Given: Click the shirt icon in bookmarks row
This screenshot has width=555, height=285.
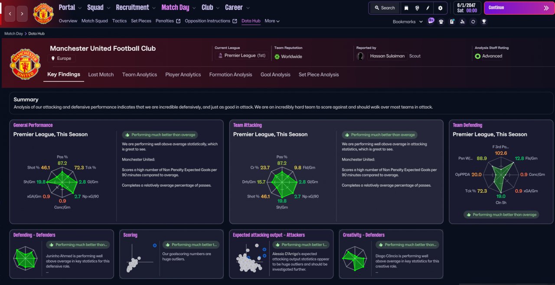Looking at the screenshot, I should point(441,22).
